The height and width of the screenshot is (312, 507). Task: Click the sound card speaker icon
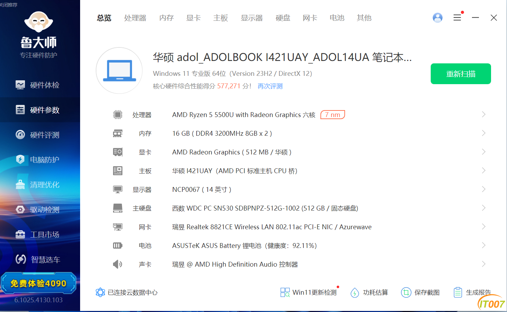coord(118,264)
